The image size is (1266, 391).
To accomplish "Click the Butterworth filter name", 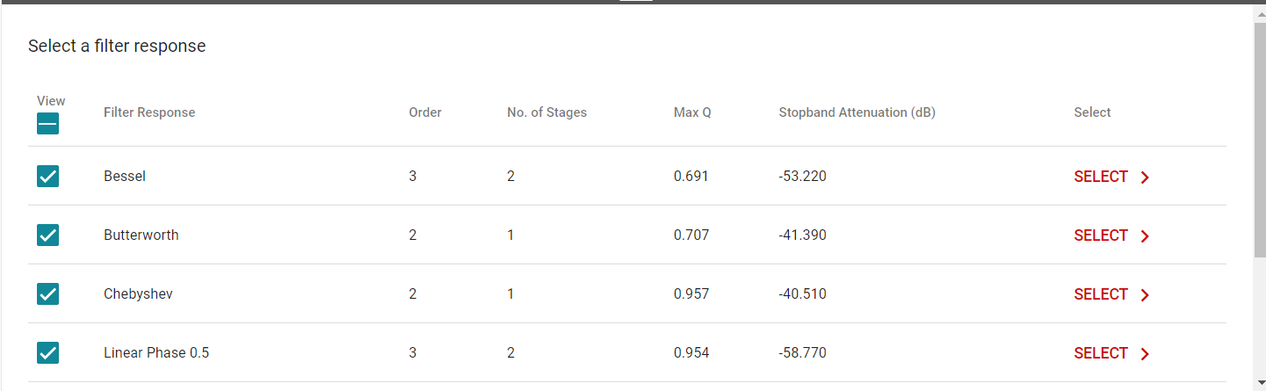I will [x=141, y=235].
